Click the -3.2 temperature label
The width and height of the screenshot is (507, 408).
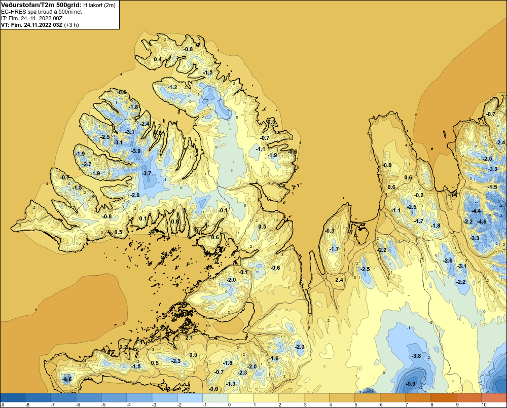click(x=493, y=169)
